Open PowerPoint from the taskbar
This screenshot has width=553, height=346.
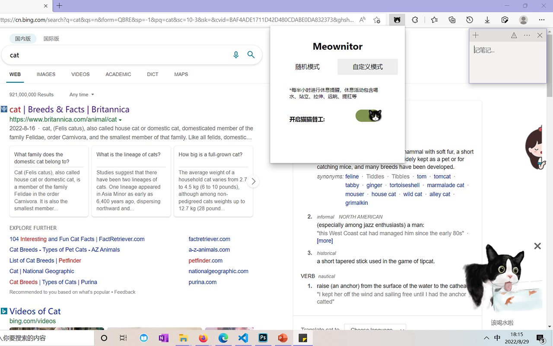283,338
